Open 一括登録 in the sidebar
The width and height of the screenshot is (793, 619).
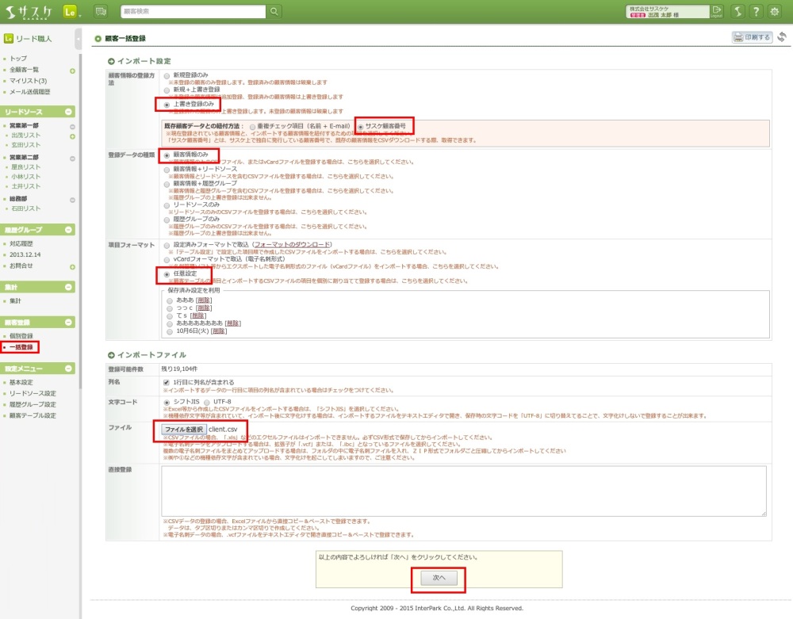[x=21, y=347]
